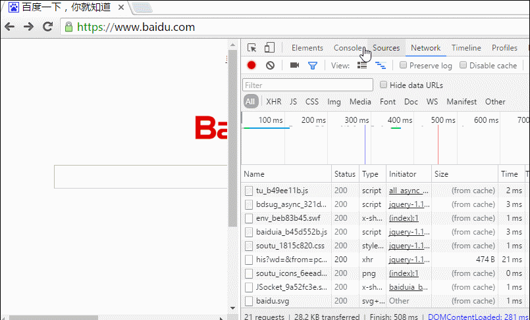This screenshot has width=530, height=320.
Task: Filter requests by Doc
Action: click(x=411, y=101)
